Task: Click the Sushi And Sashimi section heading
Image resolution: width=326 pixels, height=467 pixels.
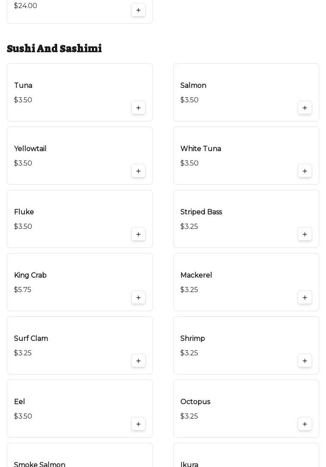Action: 55,49
